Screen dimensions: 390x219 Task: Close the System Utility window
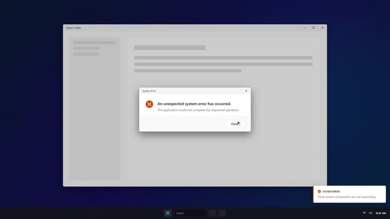(322, 28)
